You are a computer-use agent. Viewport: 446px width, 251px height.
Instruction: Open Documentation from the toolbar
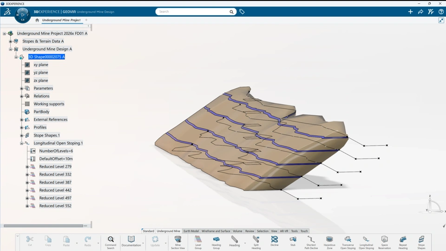coord(131,241)
